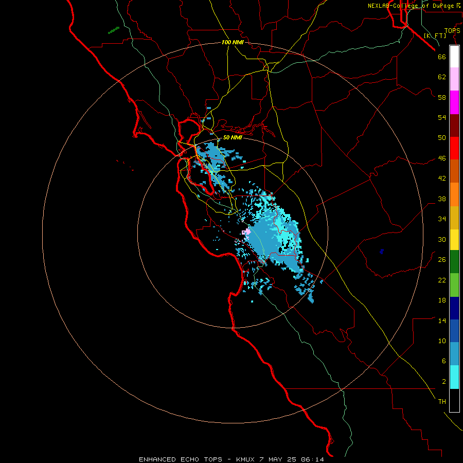Image resolution: width=463 pixels, height=463 pixels.
Task: Click the magenta legend swatch
Action: coord(454,102)
